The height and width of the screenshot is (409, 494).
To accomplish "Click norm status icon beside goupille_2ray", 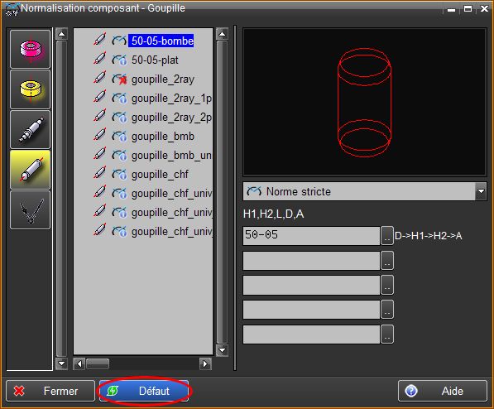I will [x=119, y=79].
